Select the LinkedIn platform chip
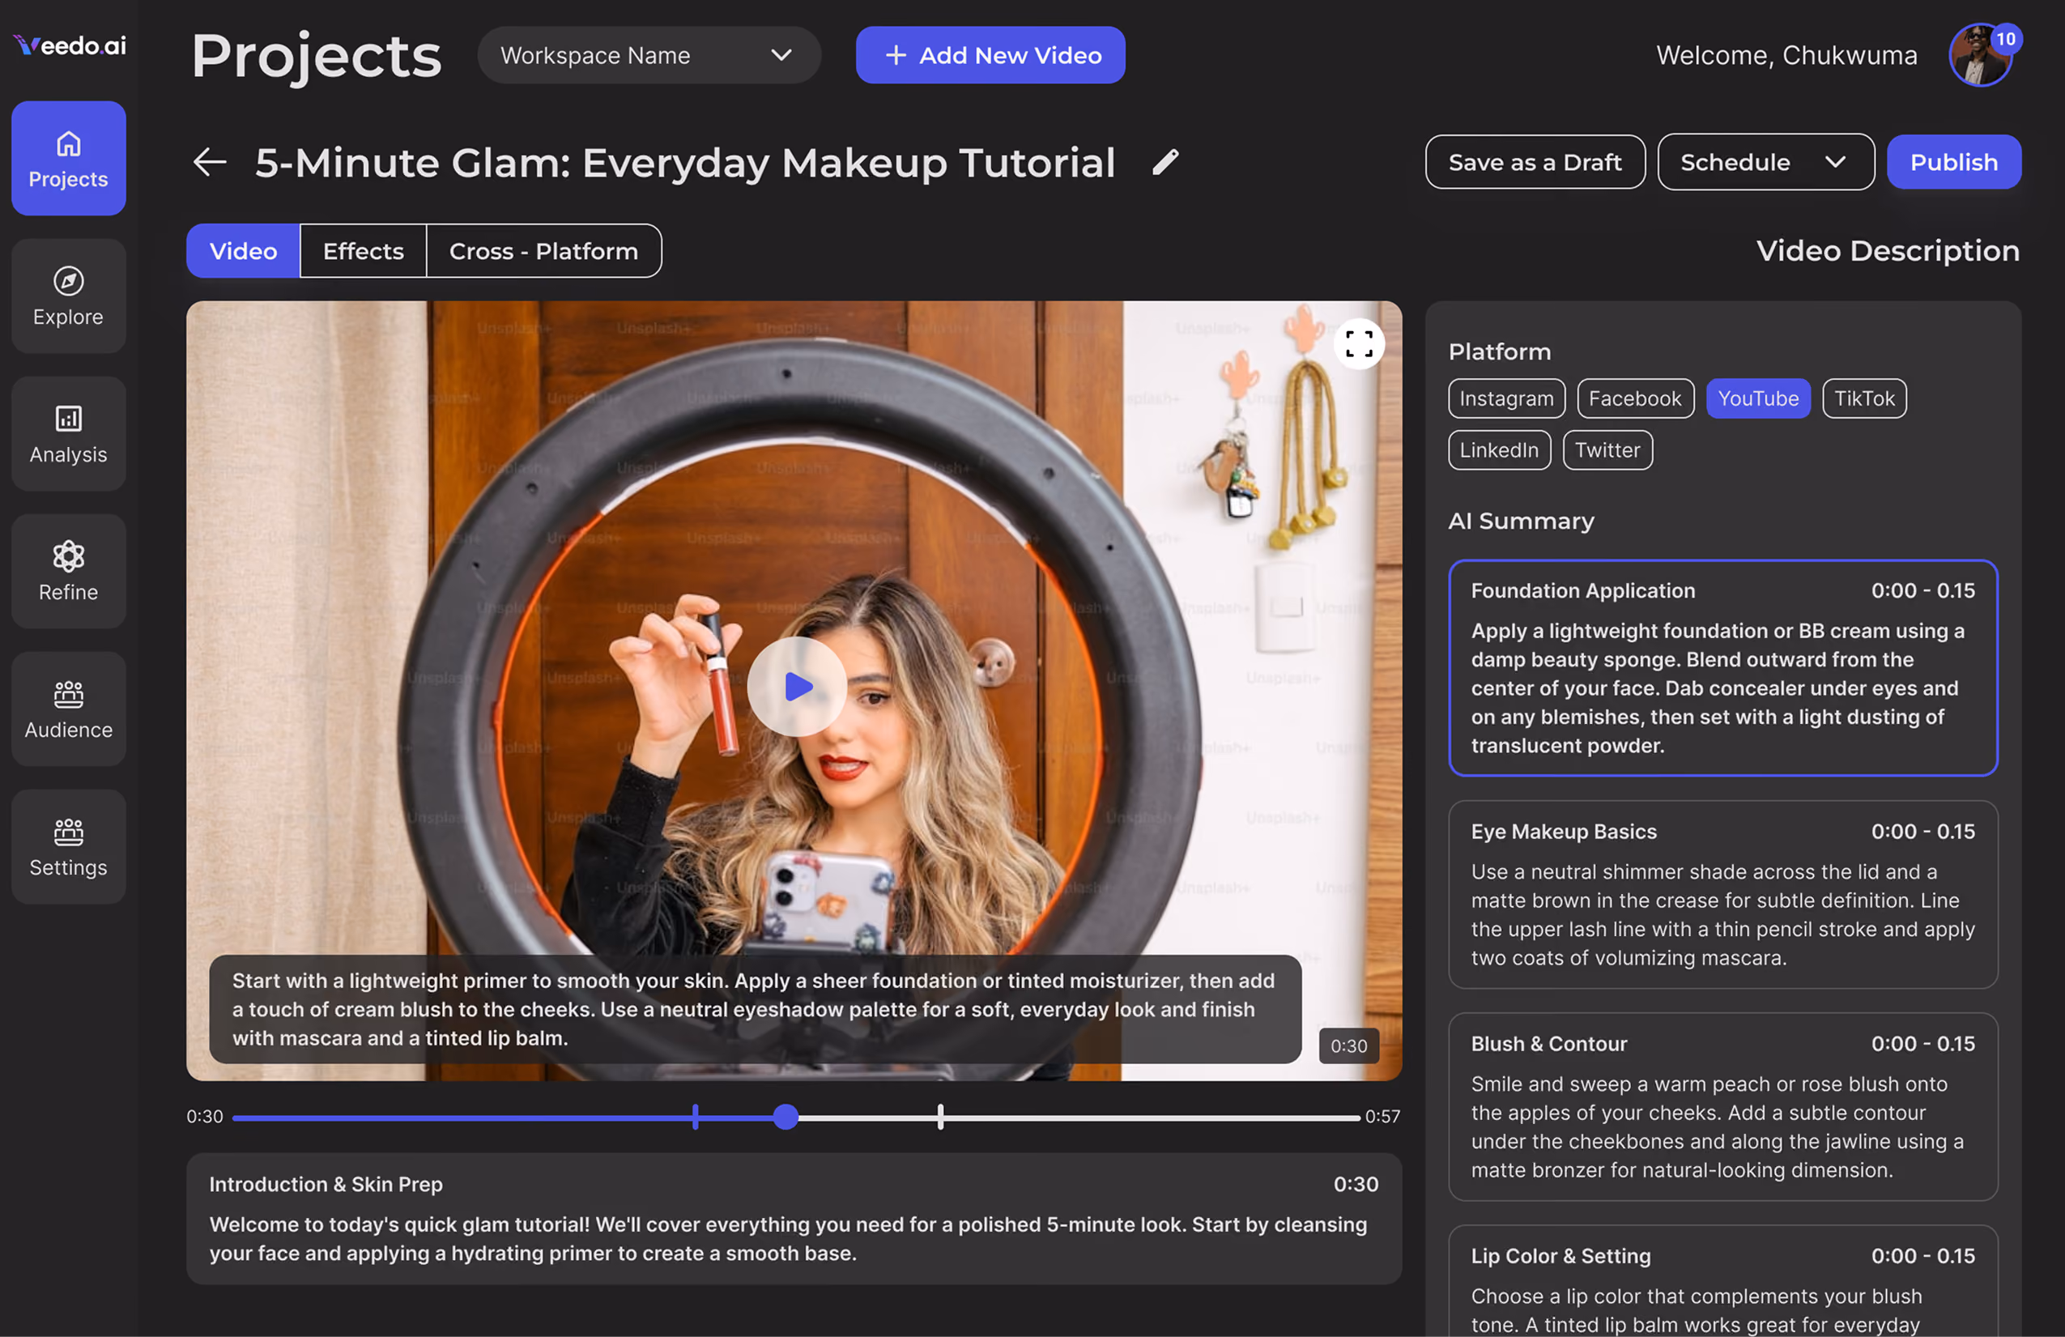The height and width of the screenshot is (1337, 2065). coord(1499,450)
